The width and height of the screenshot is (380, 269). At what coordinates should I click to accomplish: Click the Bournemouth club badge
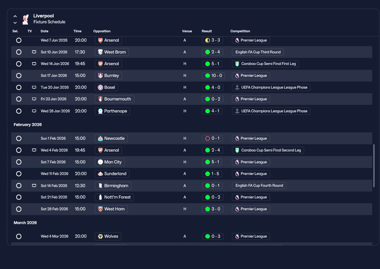pyautogui.click(x=100, y=99)
